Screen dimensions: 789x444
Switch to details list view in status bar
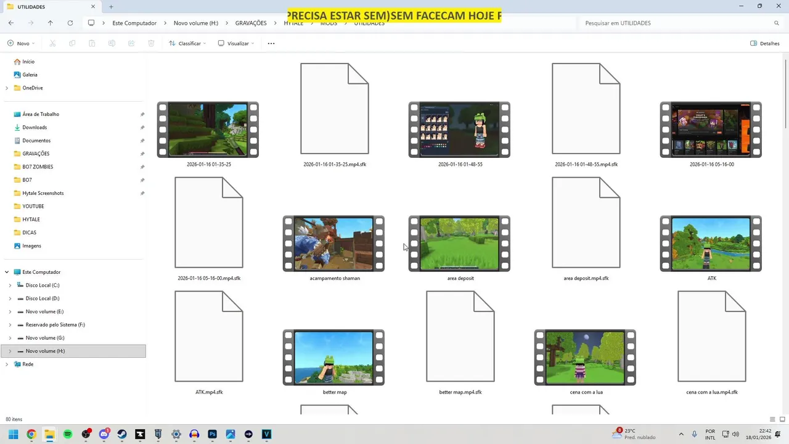772,419
